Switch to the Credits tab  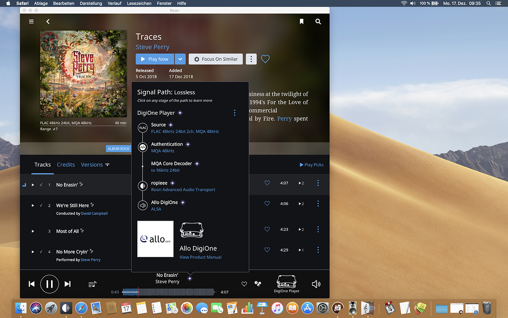[65, 164]
